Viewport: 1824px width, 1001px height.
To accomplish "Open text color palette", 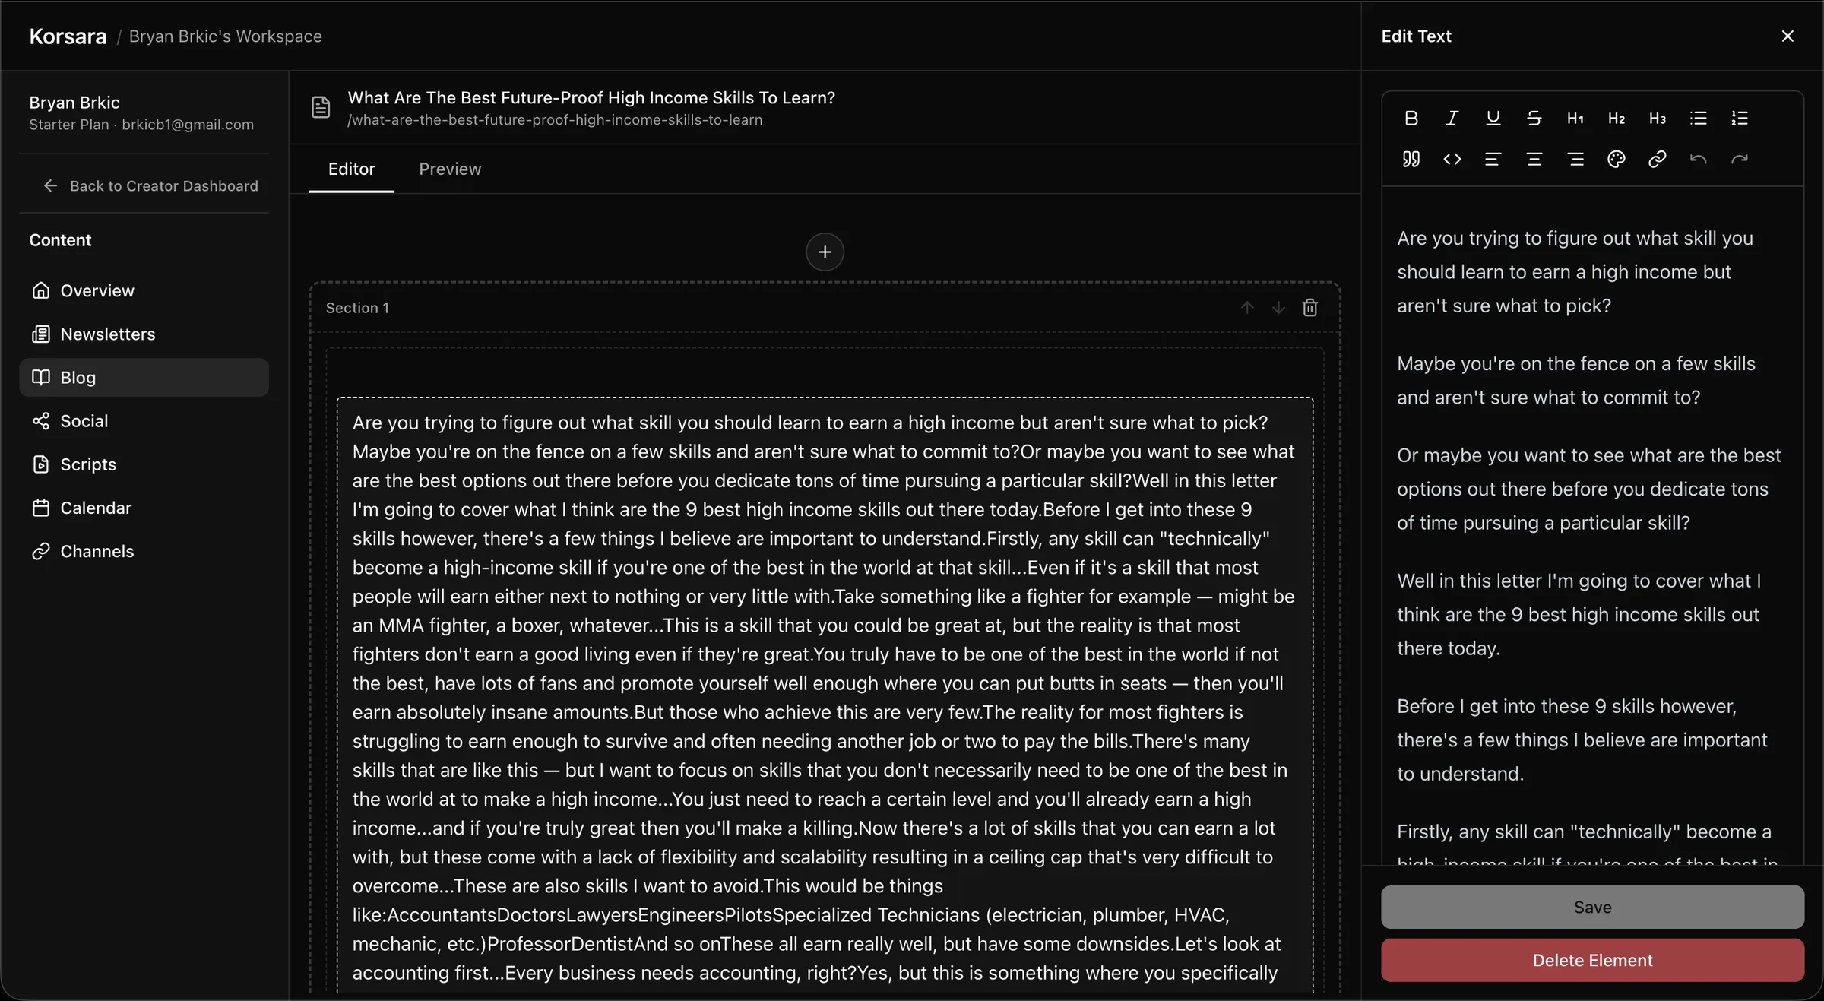I will tap(1616, 159).
